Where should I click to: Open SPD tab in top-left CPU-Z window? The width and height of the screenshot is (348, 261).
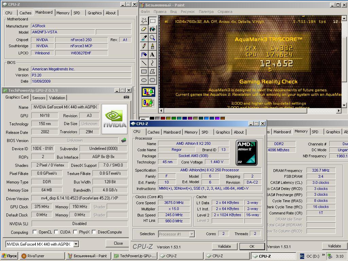[x=77, y=13]
